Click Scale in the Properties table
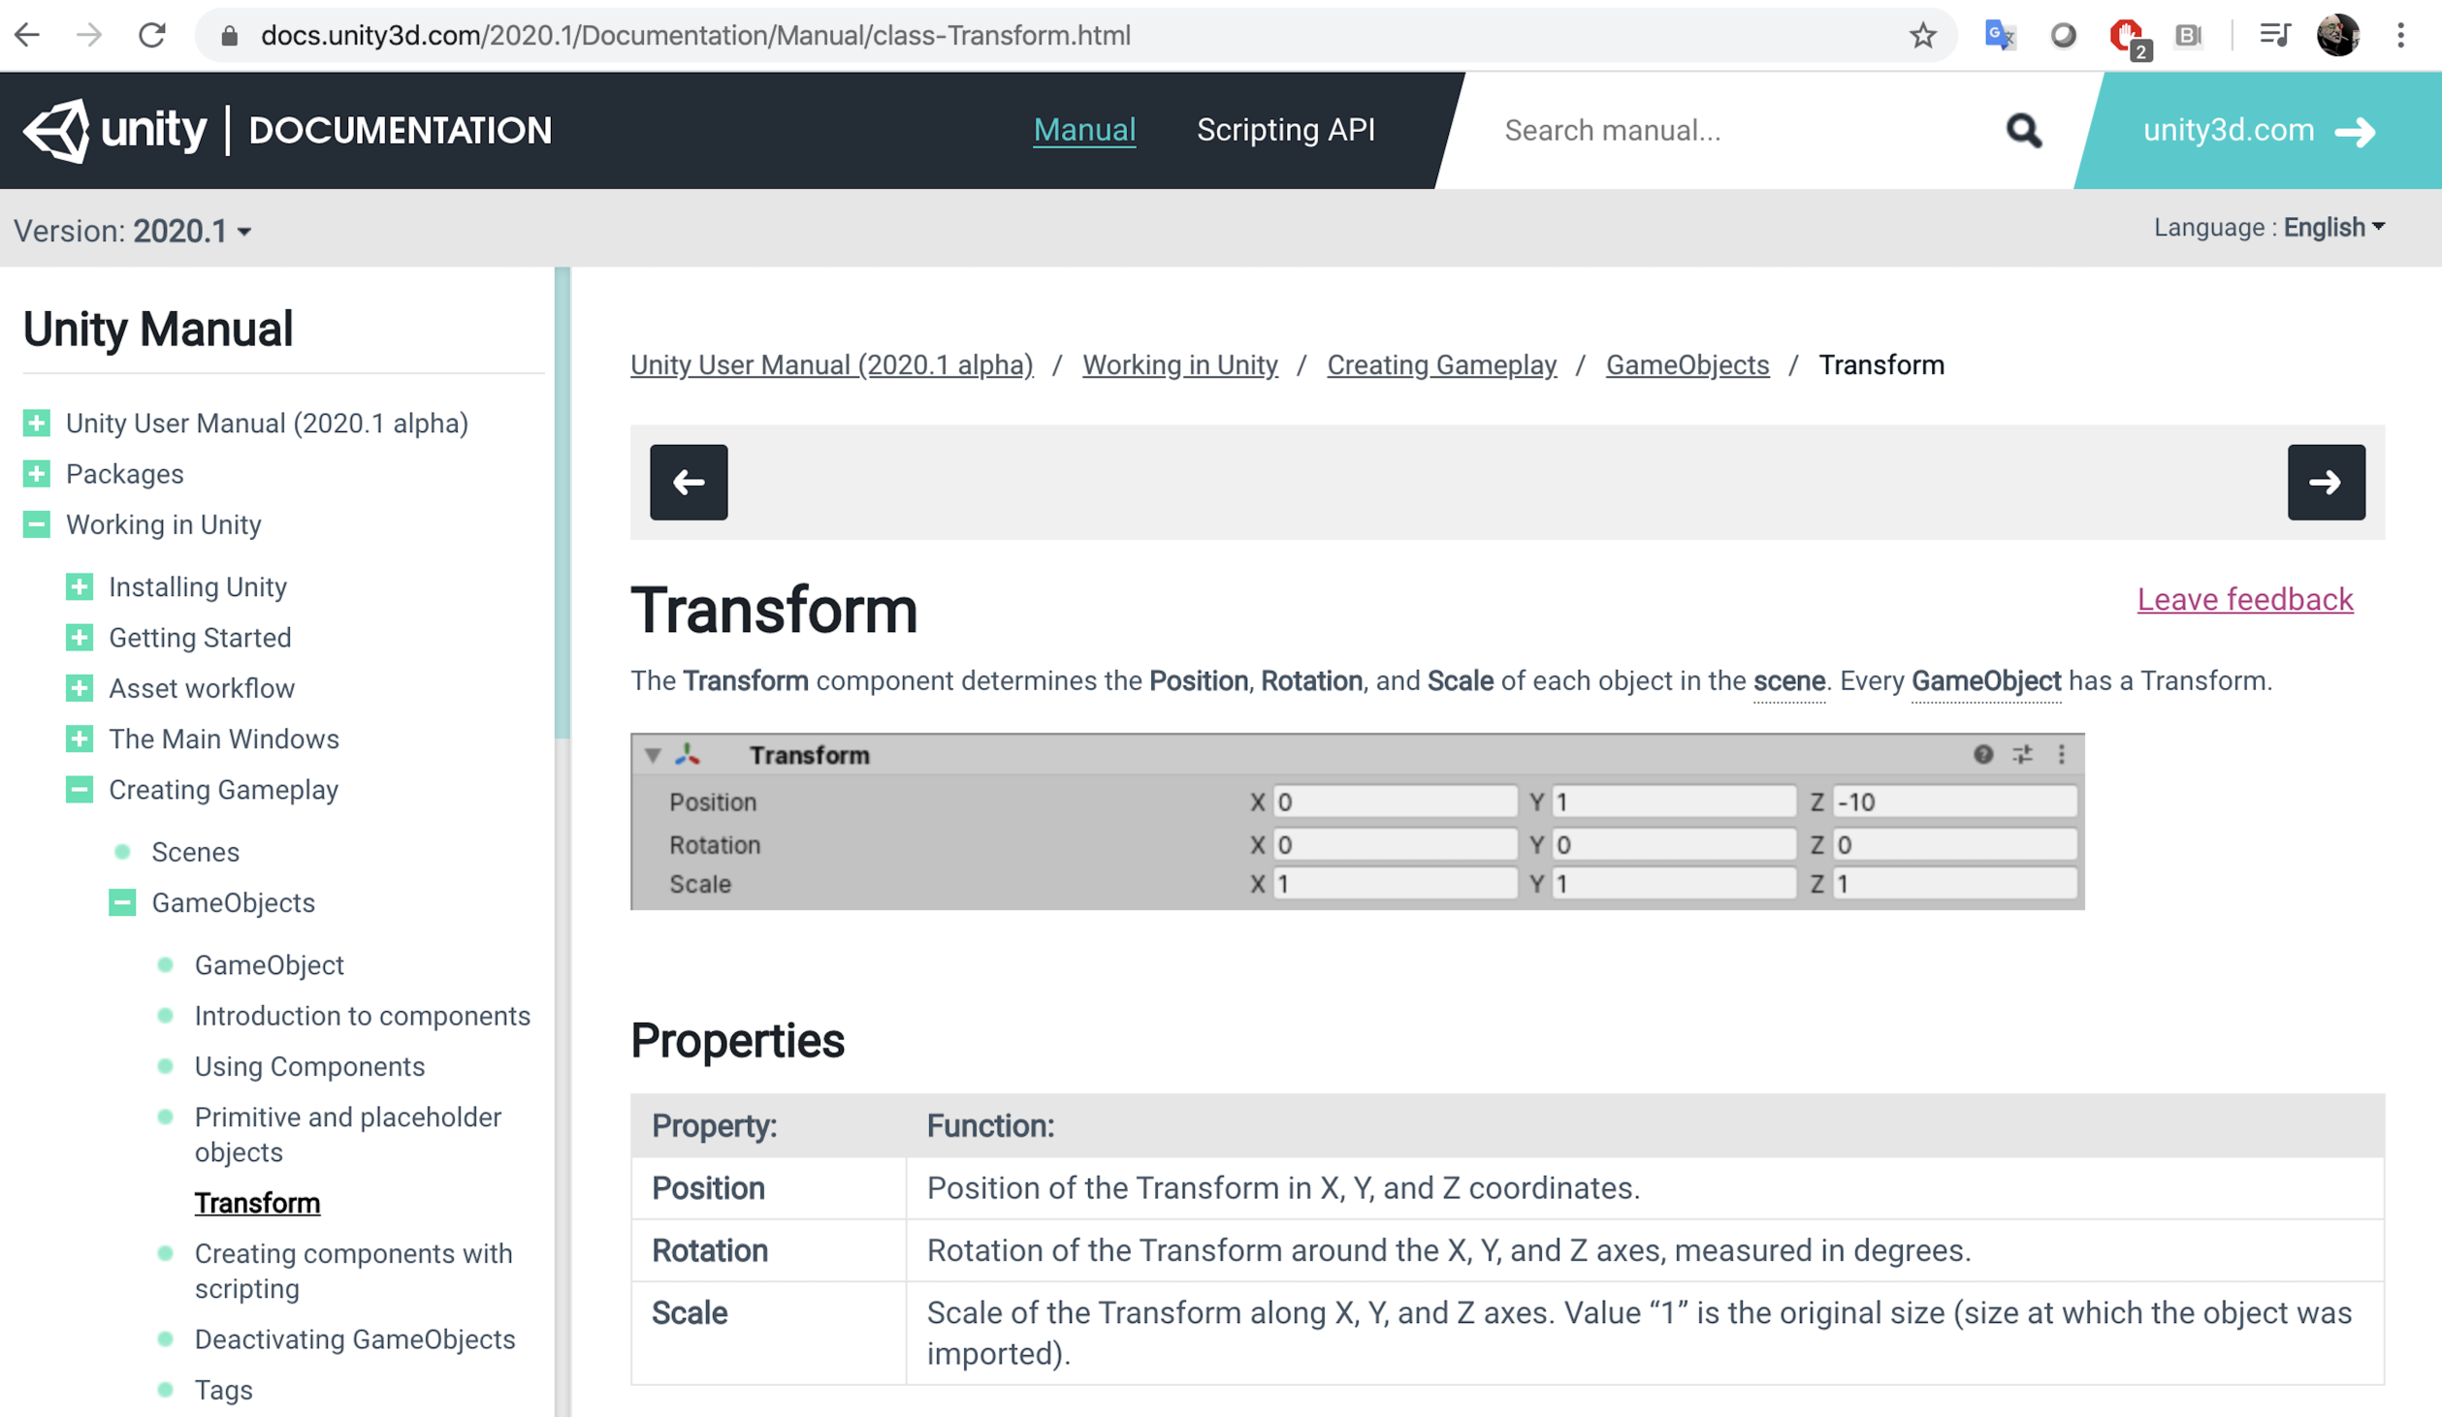This screenshot has width=2442, height=1417. point(689,1312)
